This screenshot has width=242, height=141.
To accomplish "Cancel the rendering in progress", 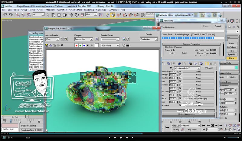I will coord(218,26).
